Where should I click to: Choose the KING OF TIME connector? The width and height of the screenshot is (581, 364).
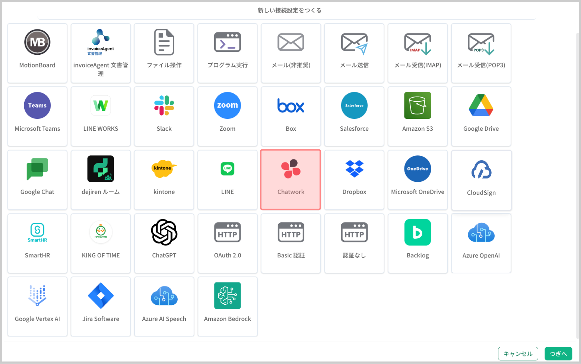[101, 243]
